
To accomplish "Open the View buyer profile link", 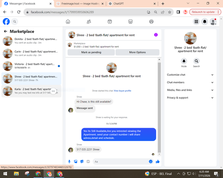I will (x=122, y=91).
